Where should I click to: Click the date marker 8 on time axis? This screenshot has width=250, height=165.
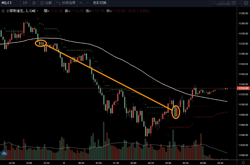[x=64, y=163]
